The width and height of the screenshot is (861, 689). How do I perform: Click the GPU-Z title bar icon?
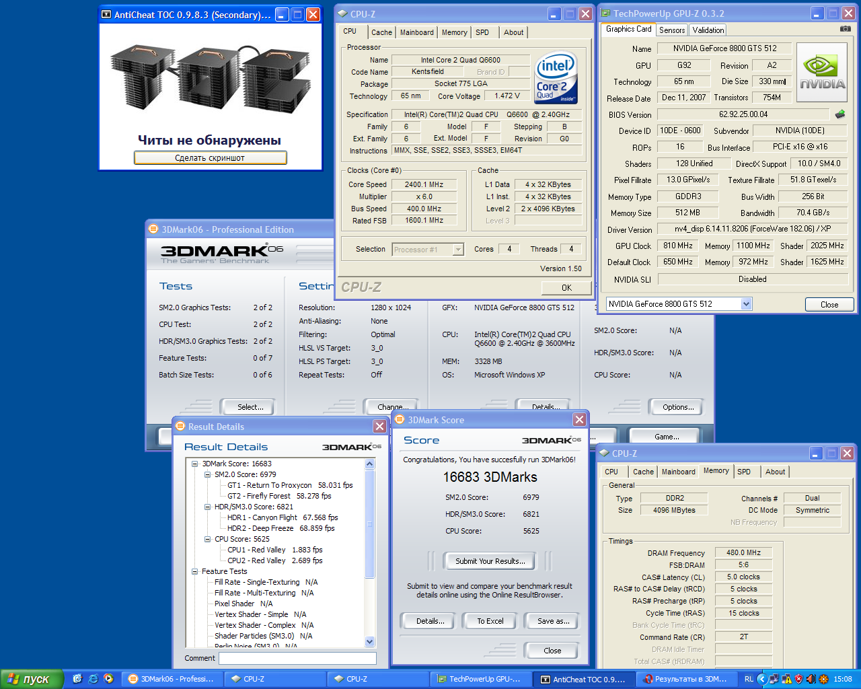pyautogui.click(x=606, y=13)
